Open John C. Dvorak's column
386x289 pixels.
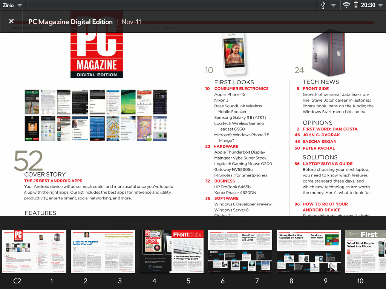[321, 135]
